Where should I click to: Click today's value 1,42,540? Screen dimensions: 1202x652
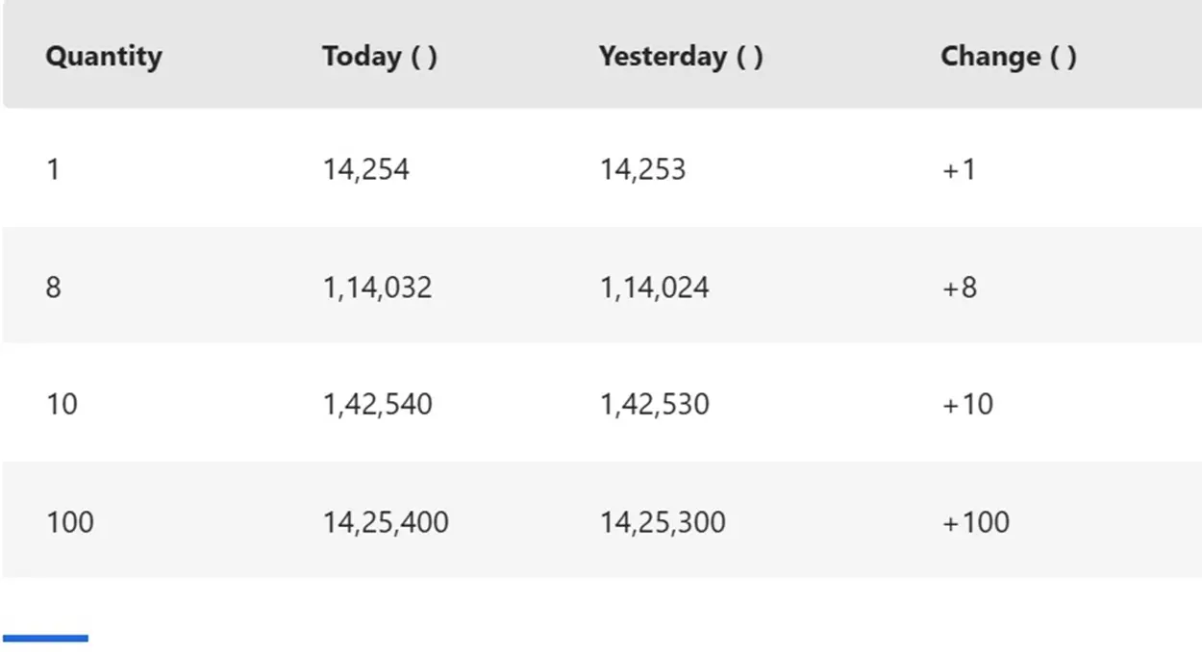[378, 404]
